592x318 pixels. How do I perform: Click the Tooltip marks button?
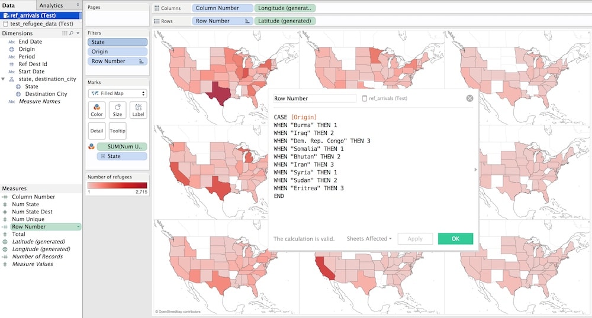(117, 131)
